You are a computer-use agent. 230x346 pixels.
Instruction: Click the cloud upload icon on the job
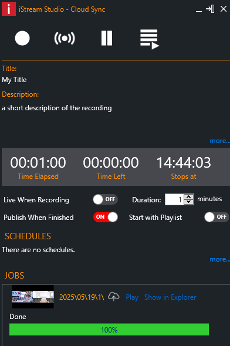[x=114, y=296]
